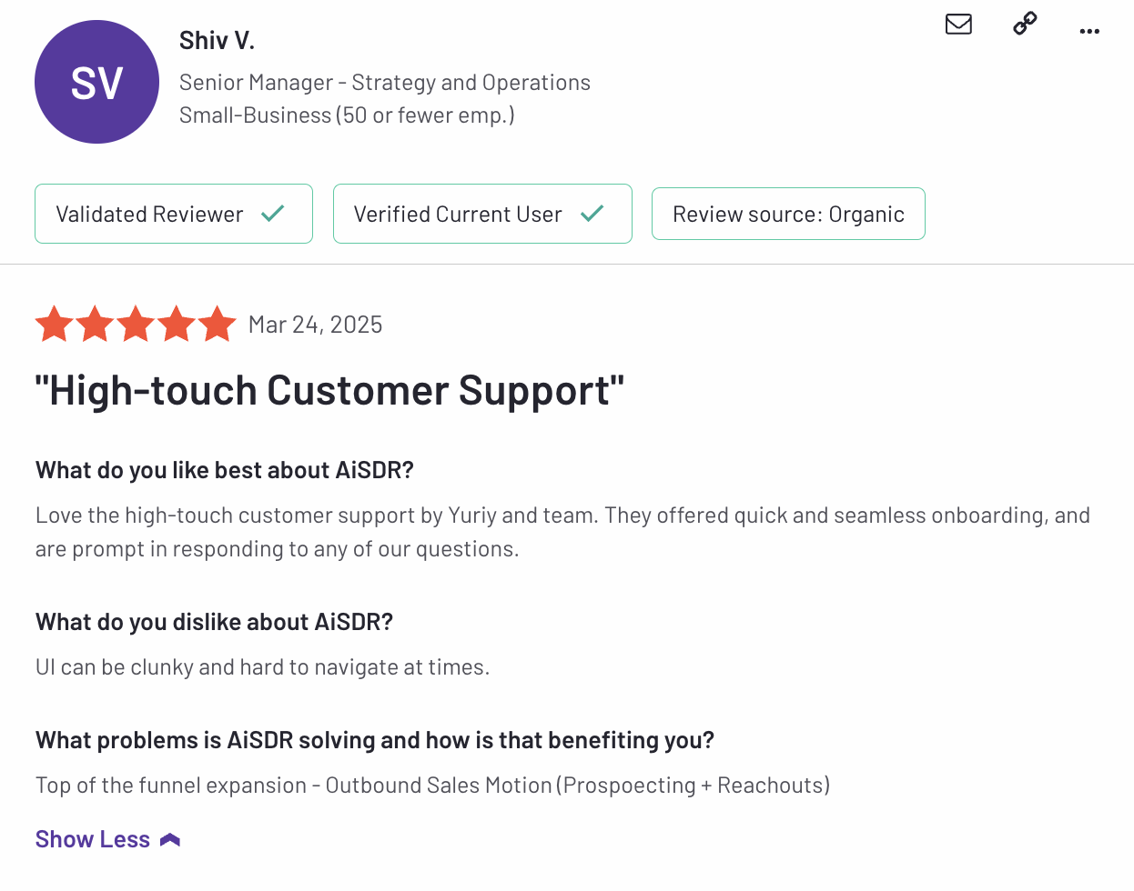Click "What do you like best about AiSDR?" heading
The height and width of the screenshot is (891, 1134).
coord(224,470)
